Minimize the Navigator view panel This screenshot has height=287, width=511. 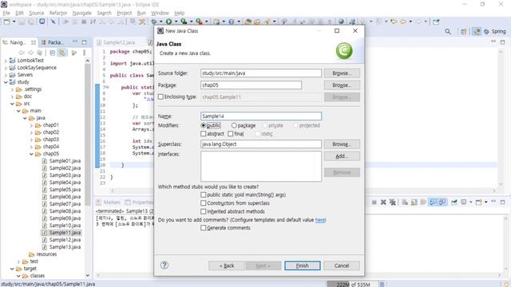click(x=75, y=42)
